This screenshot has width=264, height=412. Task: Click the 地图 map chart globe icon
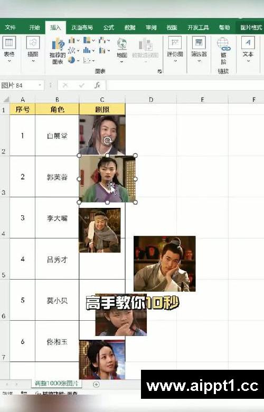[122, 44]
